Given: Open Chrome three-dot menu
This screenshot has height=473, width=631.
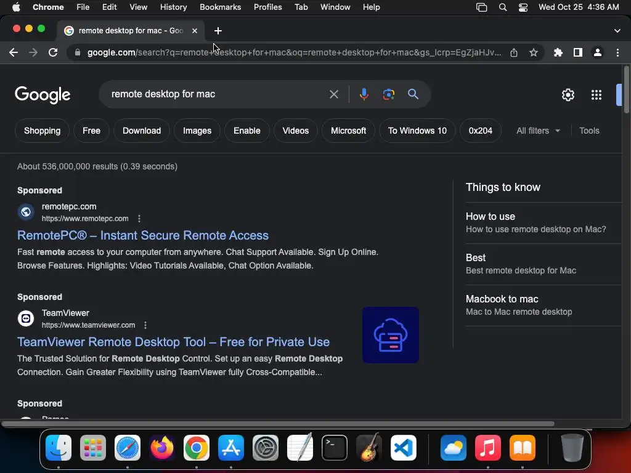Looking at the screenshot, I should pyautogui.click(x=617, y=52).
